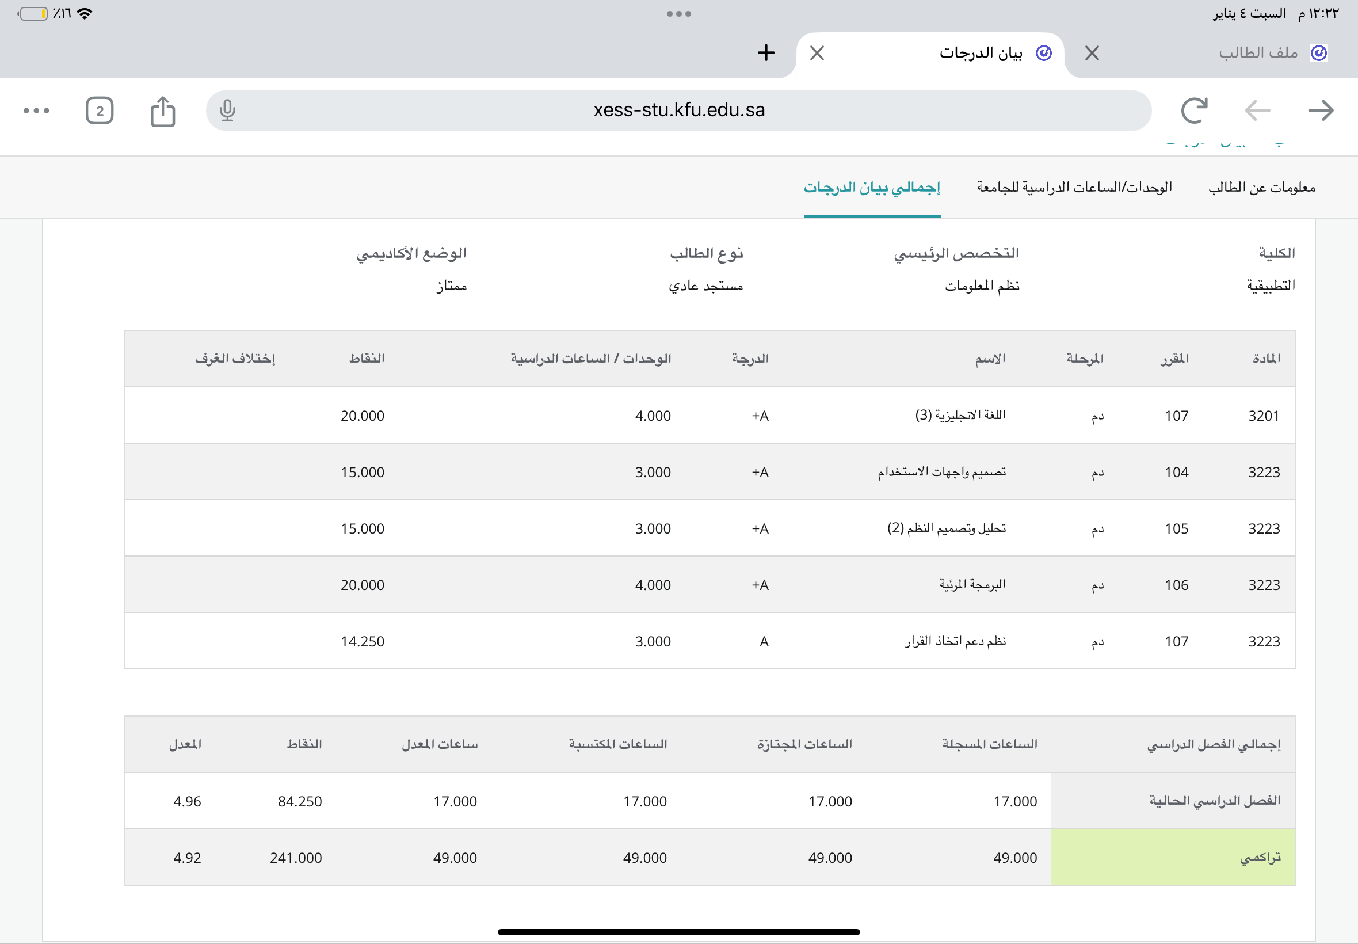The height and width of the screenshot is (944, 1358).
Task: Click student type value مستجد عادي
Action: (706, 286)
